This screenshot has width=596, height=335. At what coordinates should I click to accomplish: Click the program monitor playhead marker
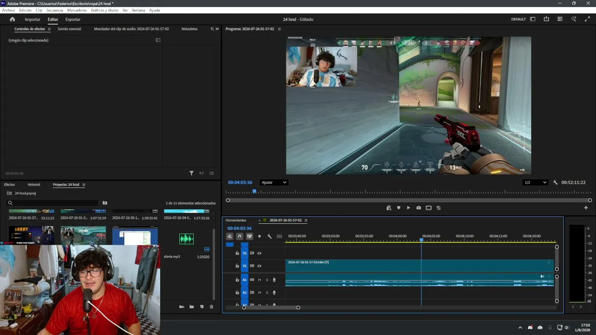click(254, 191)
